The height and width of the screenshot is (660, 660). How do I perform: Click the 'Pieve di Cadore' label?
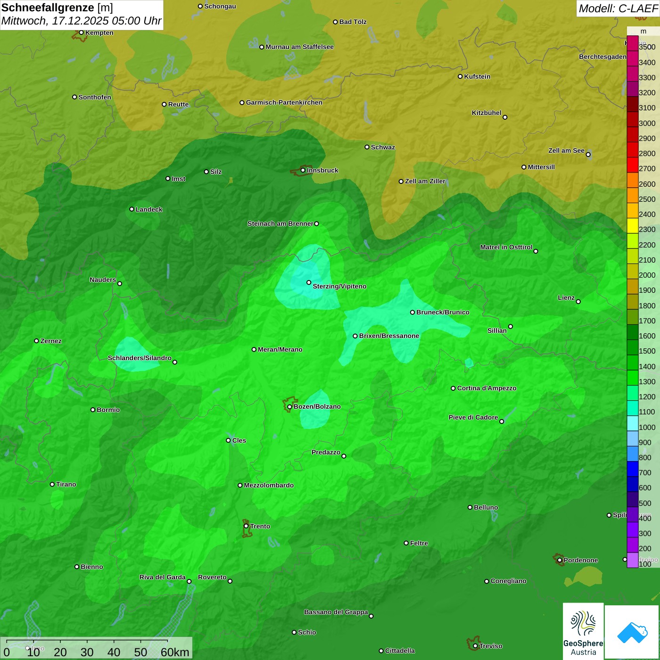point(473,417)
